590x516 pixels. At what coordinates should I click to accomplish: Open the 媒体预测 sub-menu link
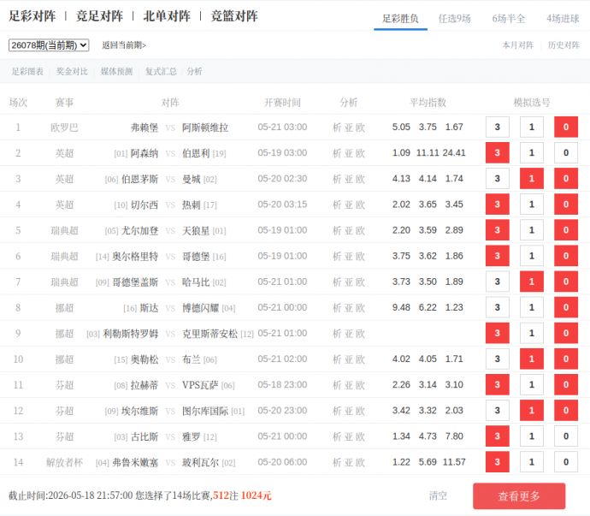(116, 71)
